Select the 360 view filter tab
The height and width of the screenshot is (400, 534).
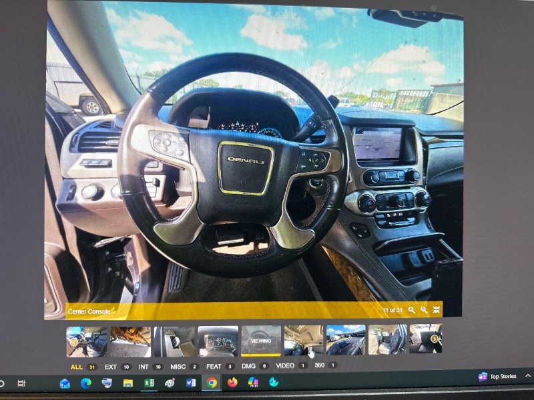pos(325,365)
